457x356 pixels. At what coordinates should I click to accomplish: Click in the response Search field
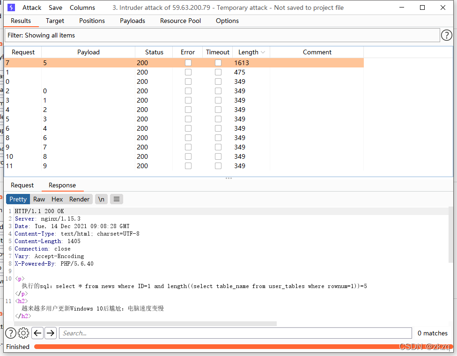(235, 333)
